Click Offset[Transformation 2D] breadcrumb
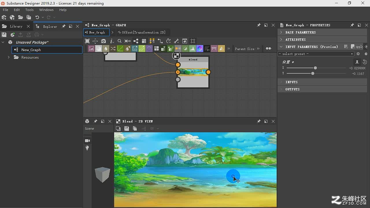The height and width of the screenshot is (208, 370). tap(144, 32)
